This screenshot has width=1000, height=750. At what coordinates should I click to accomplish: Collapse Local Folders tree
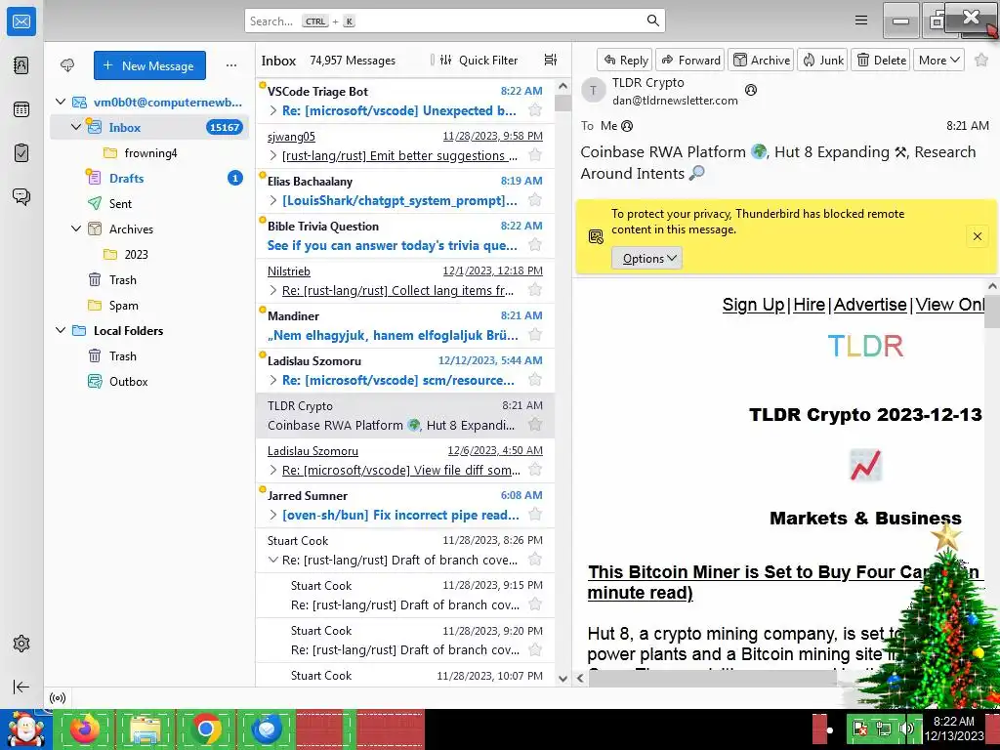pos(61,330)
